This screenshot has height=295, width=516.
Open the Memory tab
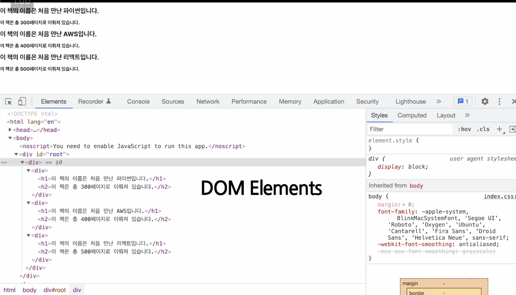[x=290, y=101]
